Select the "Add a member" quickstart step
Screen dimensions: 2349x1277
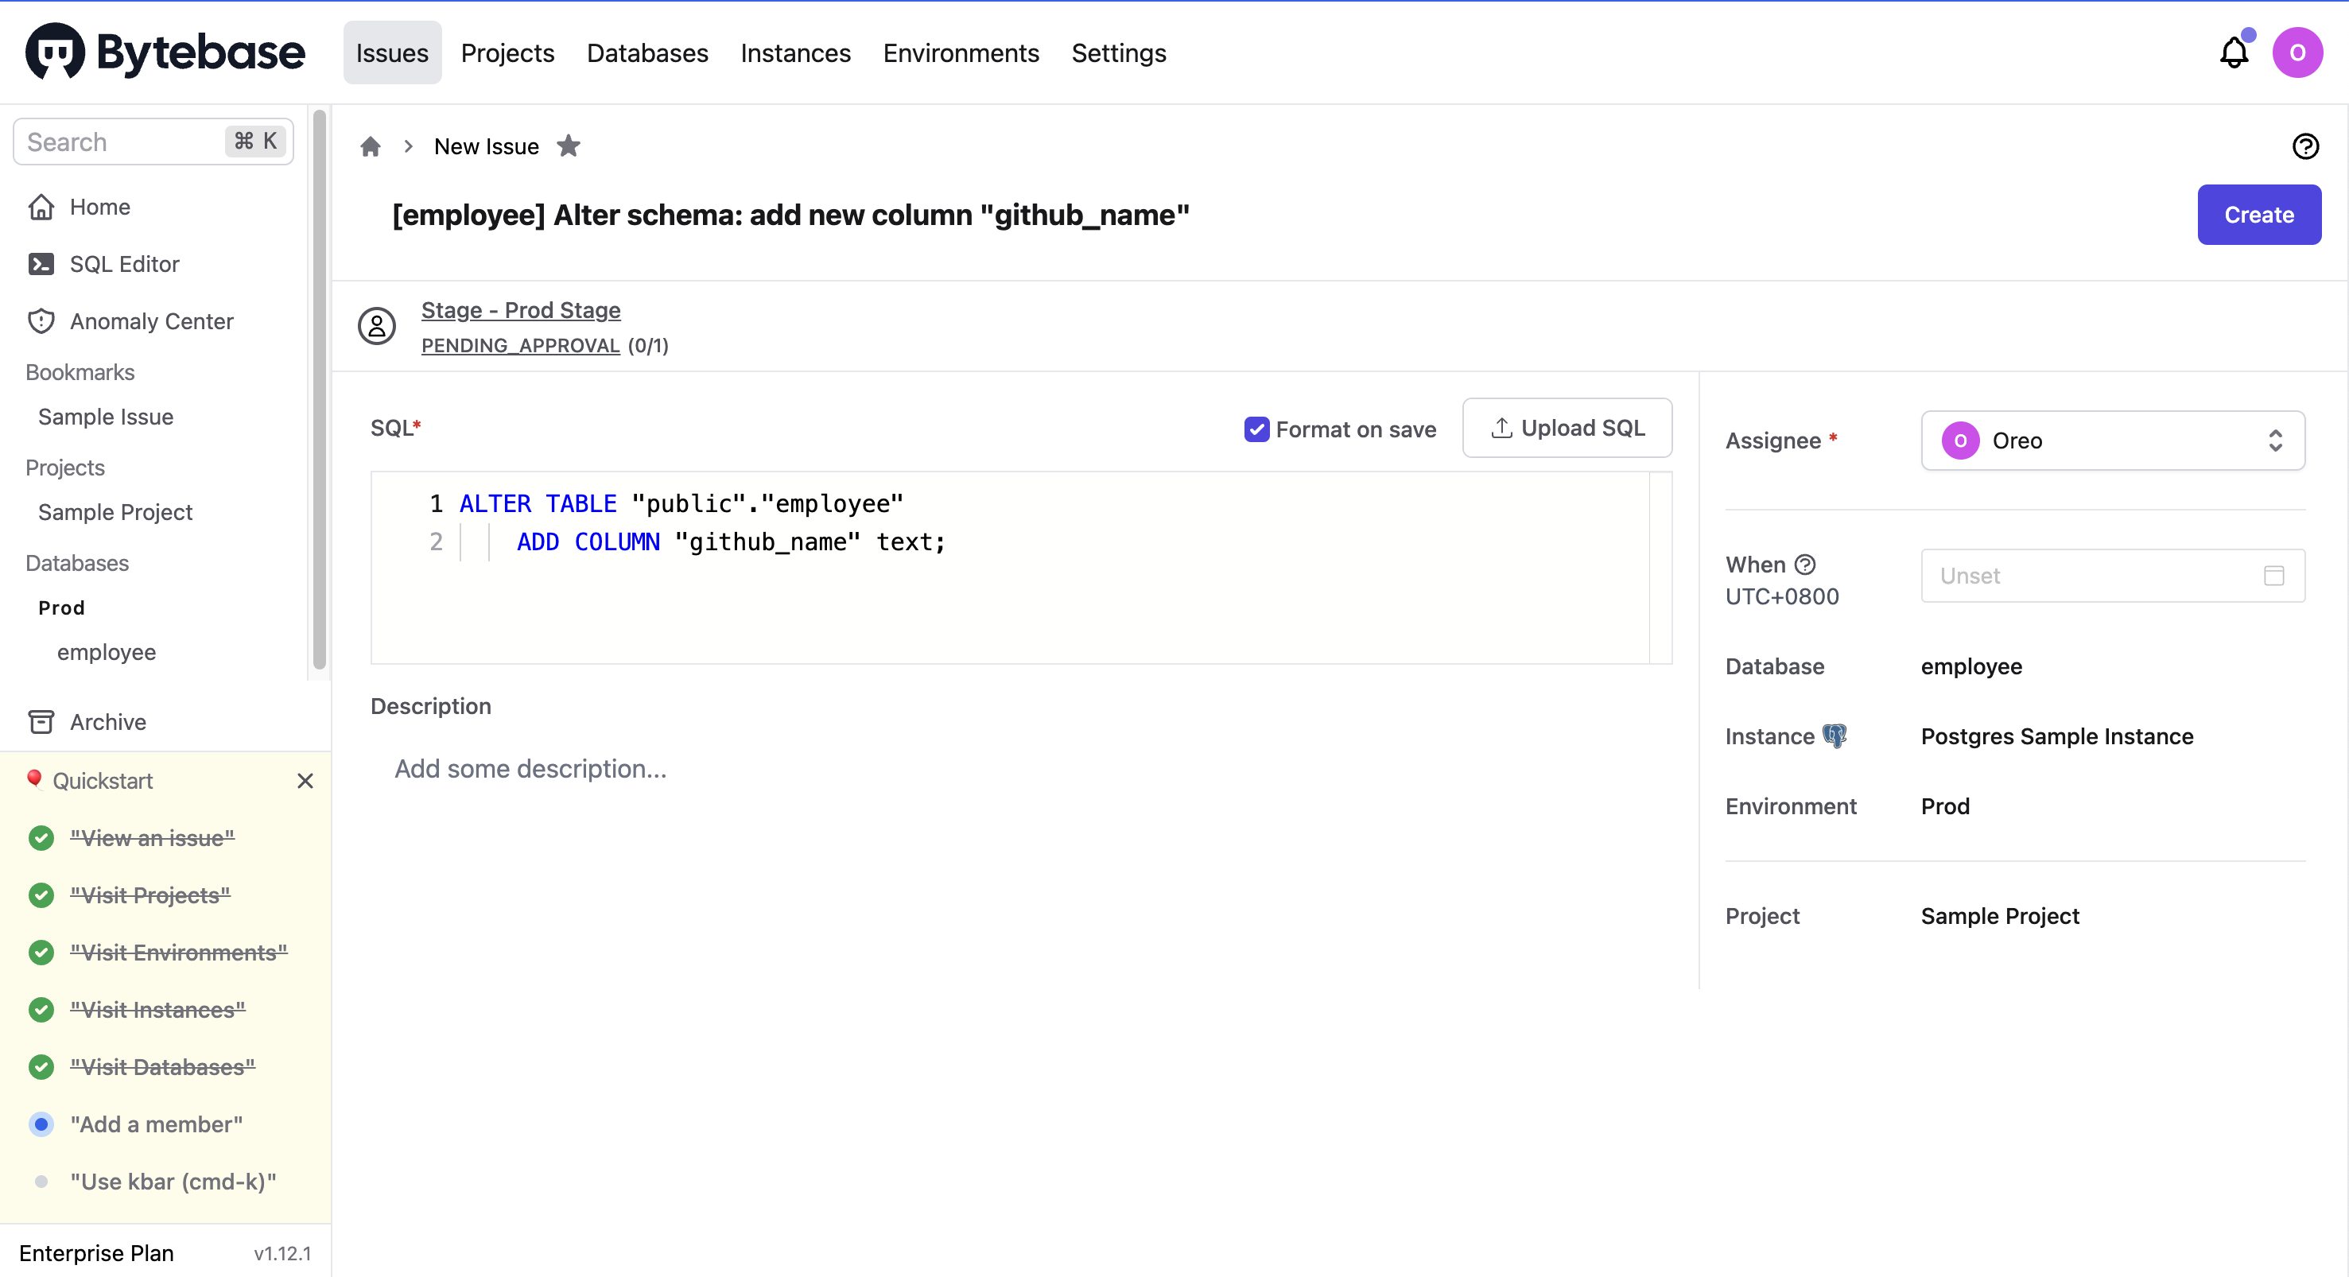pyautogui.click(x=156, y=1124)
